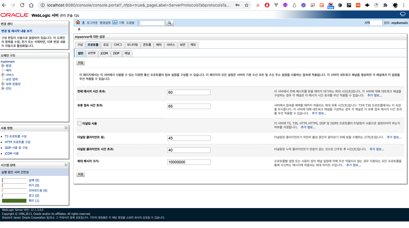Viewport: 409px width, 228px height.
Task: Expand the 환경 tree node
Action: click(x=3, y=66)
